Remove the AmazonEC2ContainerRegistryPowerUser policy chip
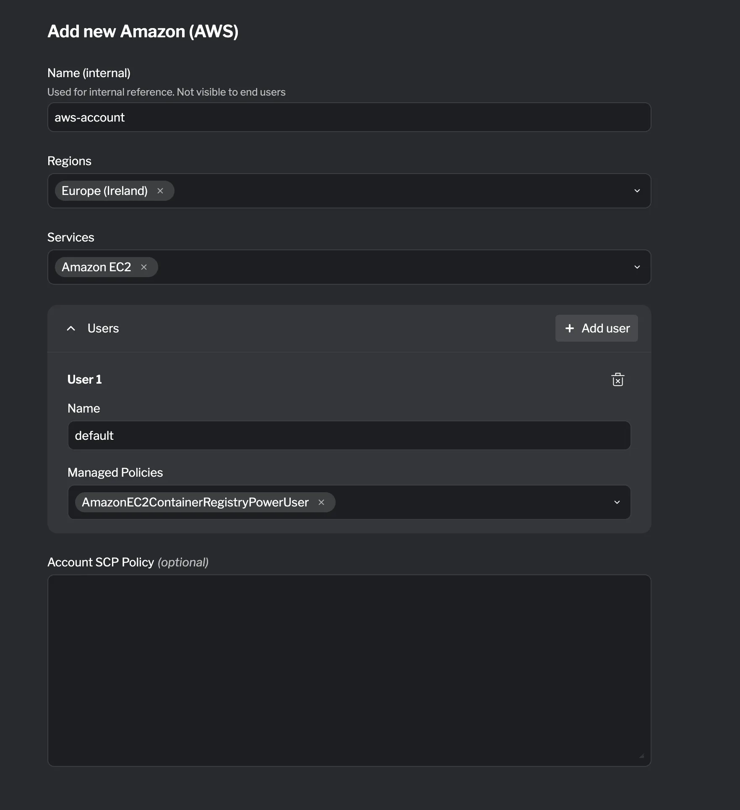740x810 pixels. [x=321, y=502]
